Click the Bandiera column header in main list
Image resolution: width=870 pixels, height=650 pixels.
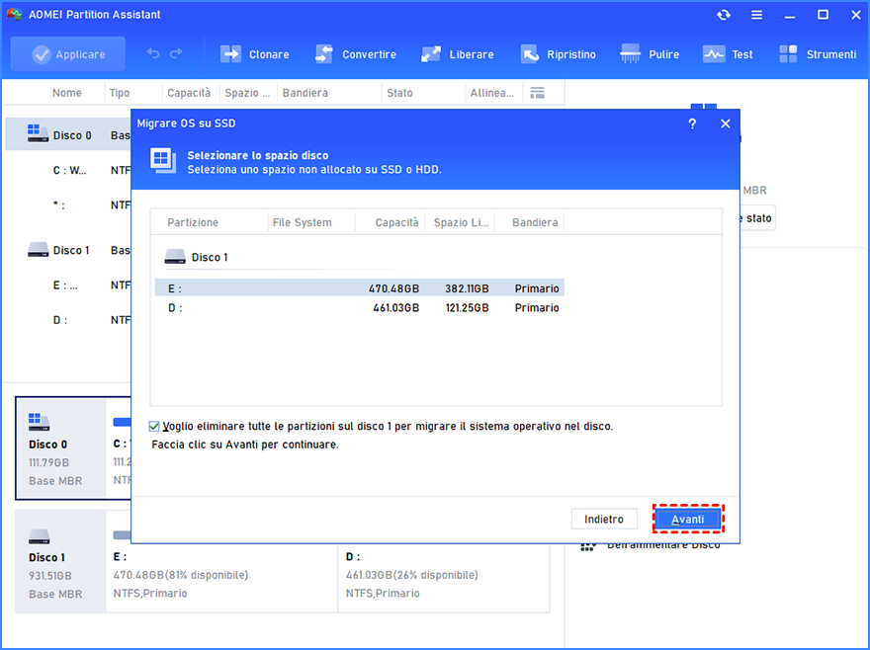coord(305,93)
